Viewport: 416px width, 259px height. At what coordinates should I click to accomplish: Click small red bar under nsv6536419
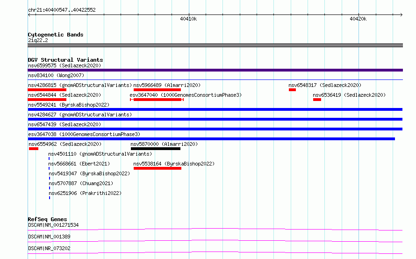317,100
